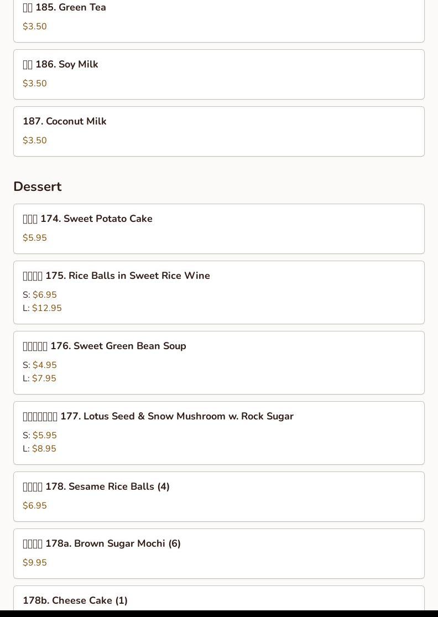Click the Dessert section heading

click(38, 186)
